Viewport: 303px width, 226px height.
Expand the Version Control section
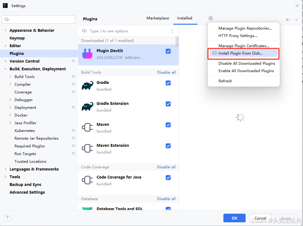[x=6, y=61]
